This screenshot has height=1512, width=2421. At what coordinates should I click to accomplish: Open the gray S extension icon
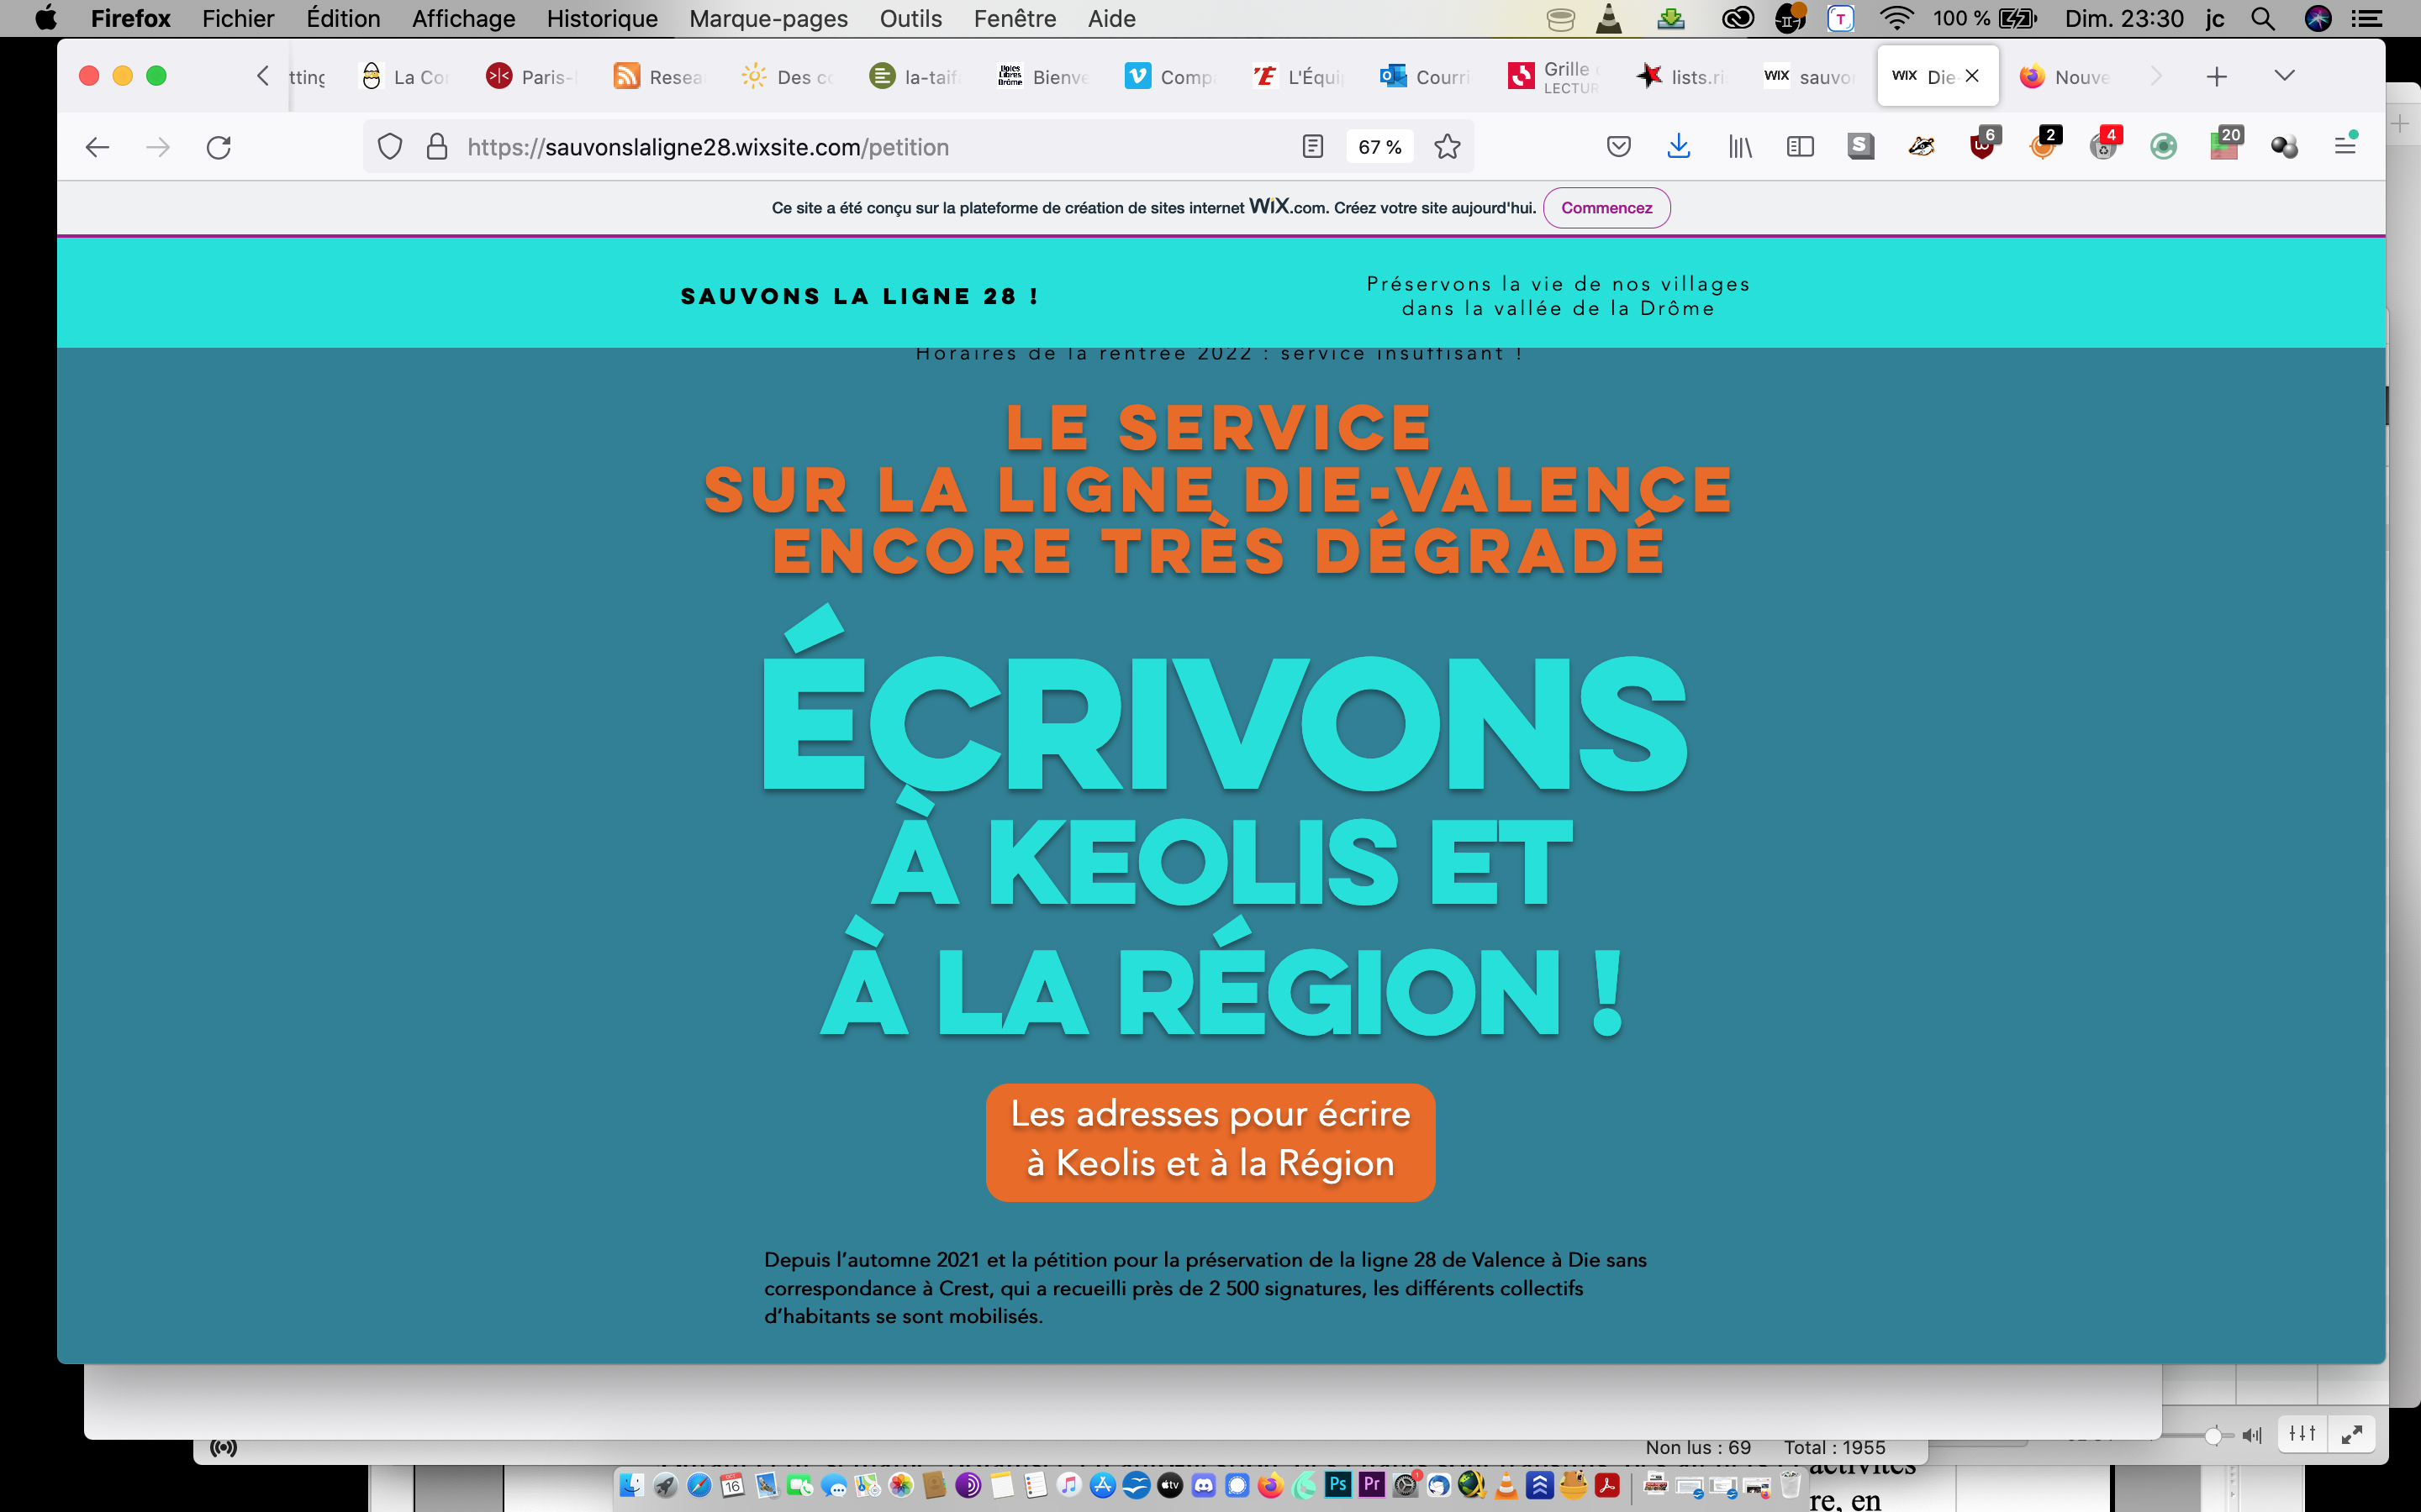pos(1861,147)
